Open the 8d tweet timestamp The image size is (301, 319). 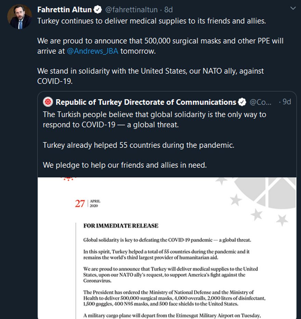point(168,10)
